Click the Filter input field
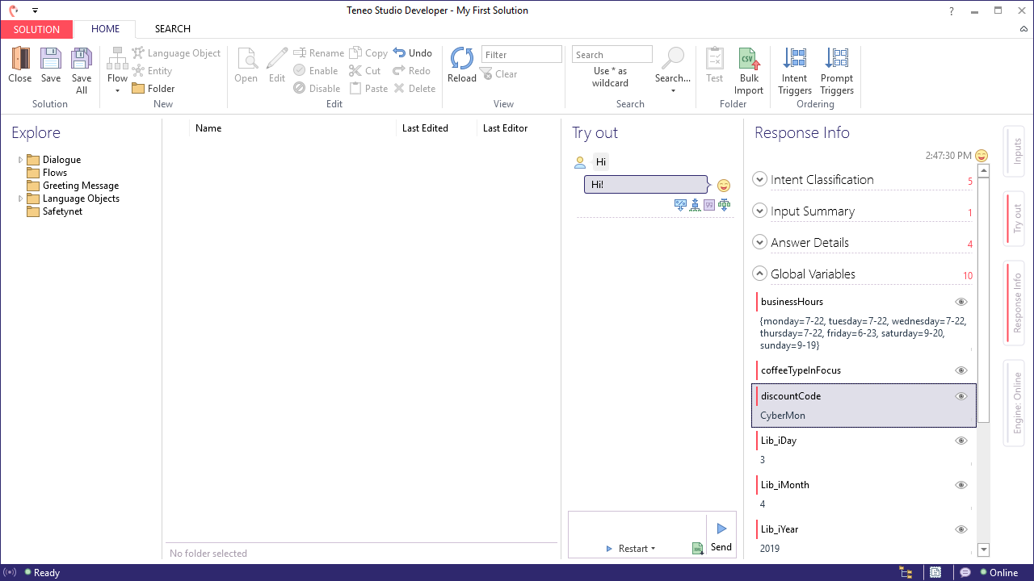This screenshot has height=581, width=1034. (522, 54)
